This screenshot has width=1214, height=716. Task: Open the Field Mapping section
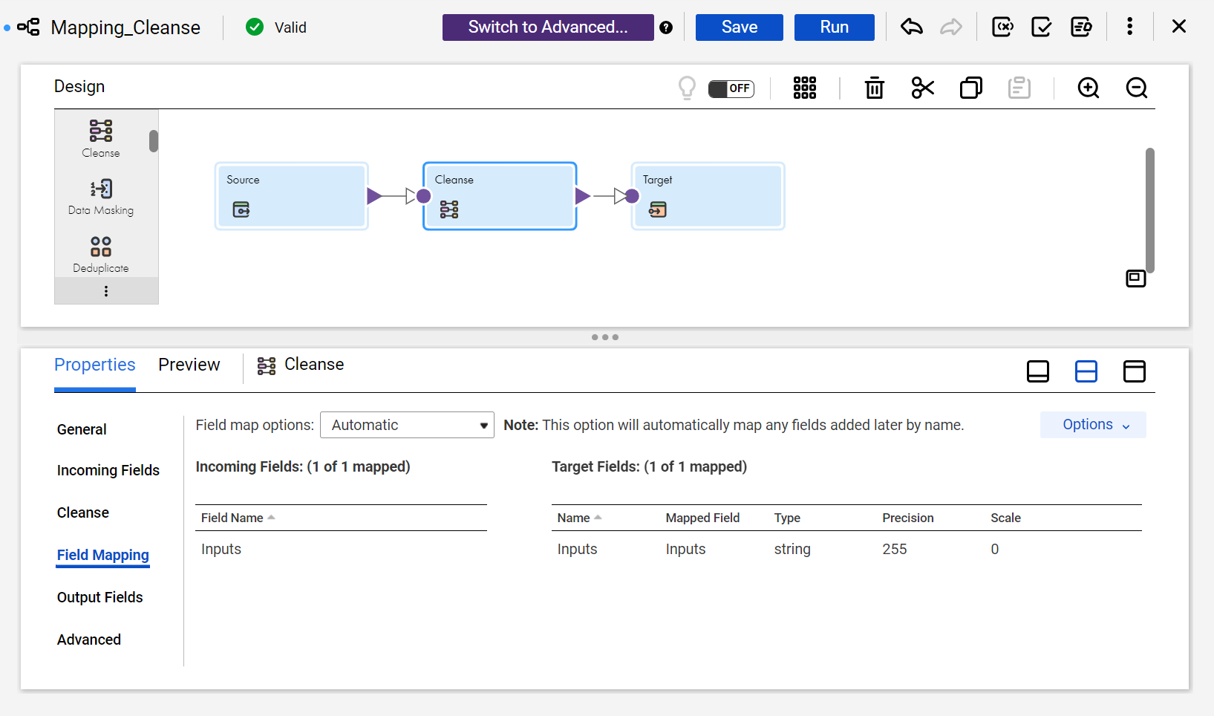pos(103,555)
